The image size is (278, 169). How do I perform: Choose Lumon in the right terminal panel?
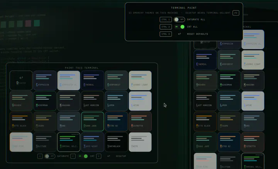pyautogui.click(x=229, y=101)
